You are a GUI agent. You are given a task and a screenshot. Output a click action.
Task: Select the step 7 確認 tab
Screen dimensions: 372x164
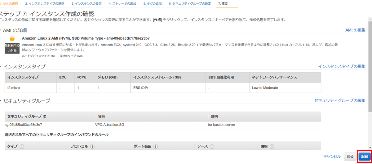pos(223,4)
